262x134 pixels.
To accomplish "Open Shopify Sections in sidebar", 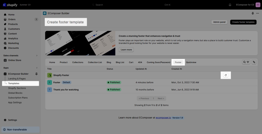I will point(17,88).
